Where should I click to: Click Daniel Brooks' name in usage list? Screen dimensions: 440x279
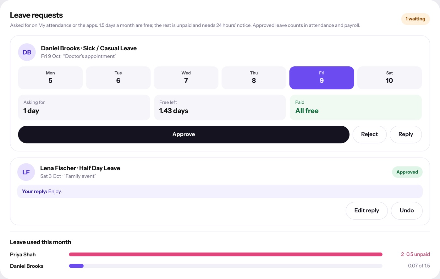coord(27,266)
